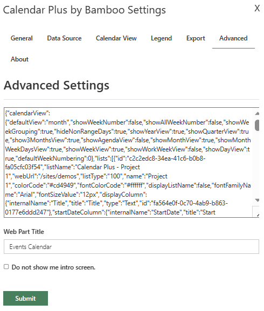Click the scroll up arrow in JSON textarea
The width and height of the screenshot is (264, 311).
tap(257, 113)
